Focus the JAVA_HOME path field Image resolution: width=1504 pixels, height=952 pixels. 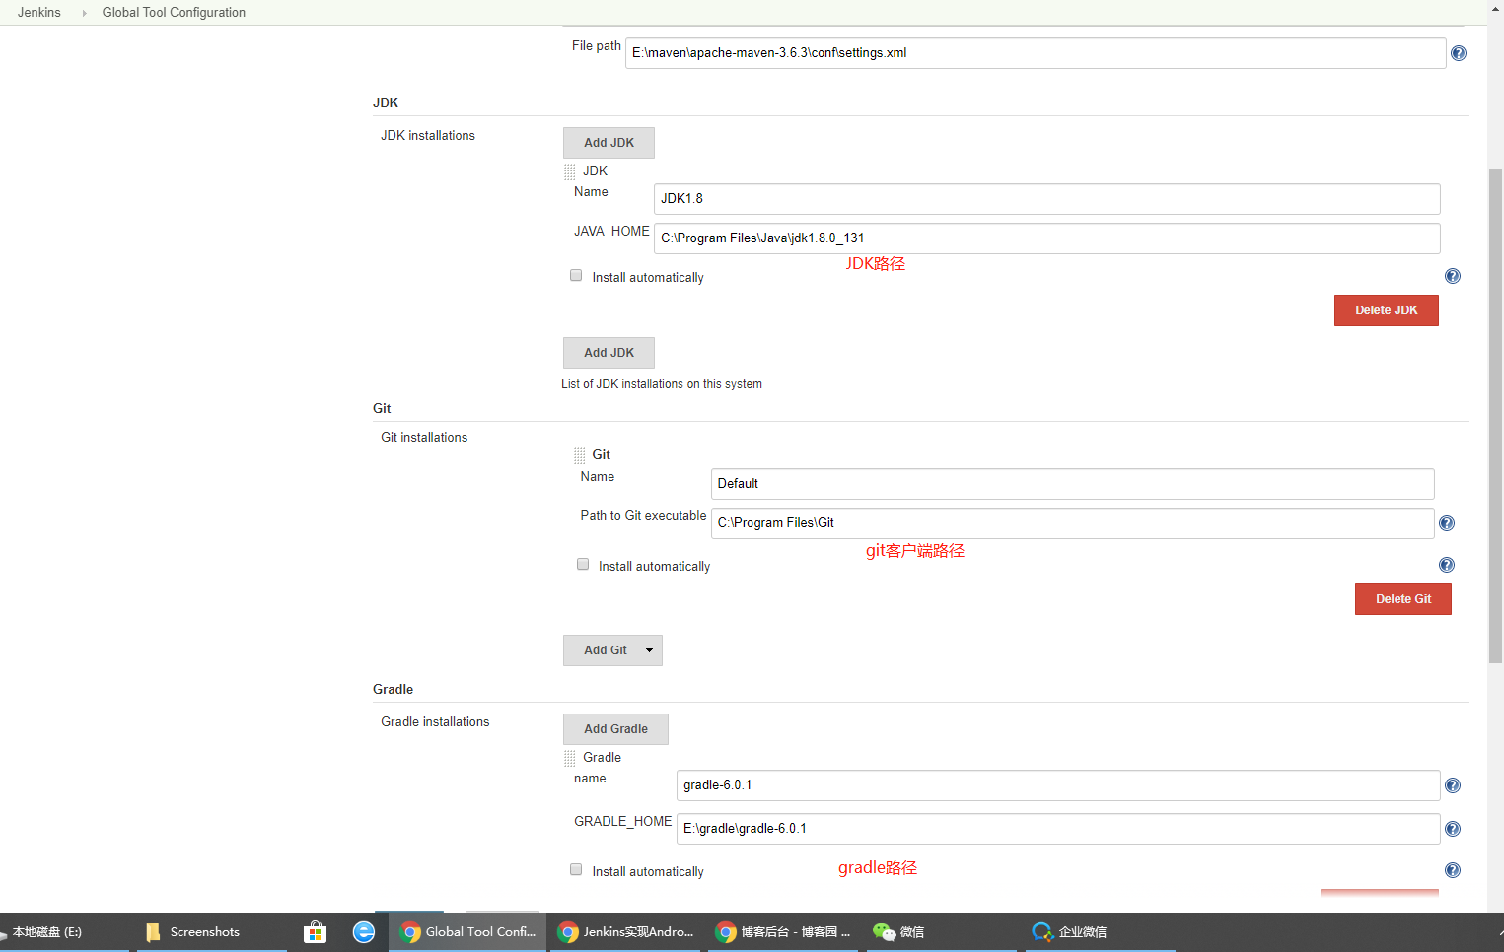click(1047, 238)
